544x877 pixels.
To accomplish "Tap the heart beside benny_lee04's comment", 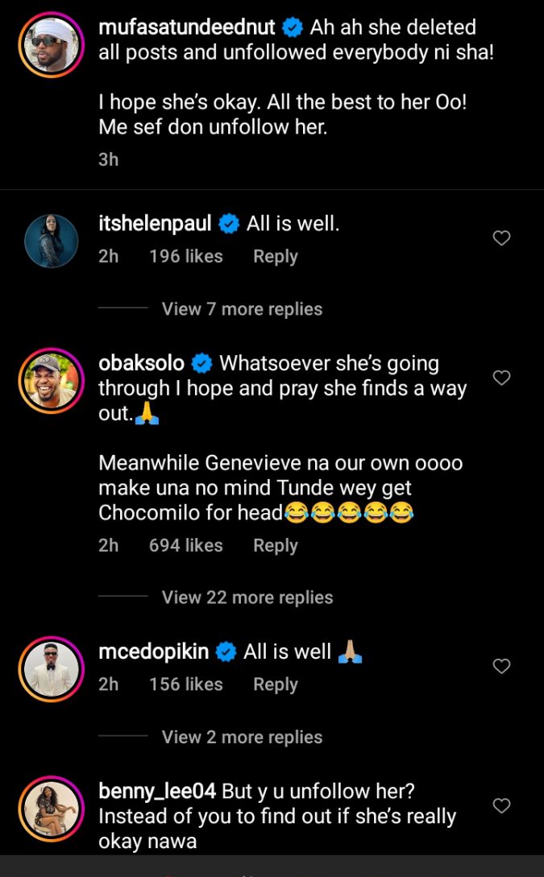I will [x=501, y=805].
